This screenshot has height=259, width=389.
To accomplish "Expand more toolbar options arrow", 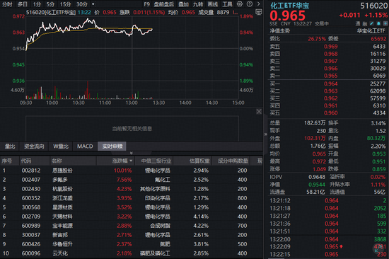I will [258, 4].
